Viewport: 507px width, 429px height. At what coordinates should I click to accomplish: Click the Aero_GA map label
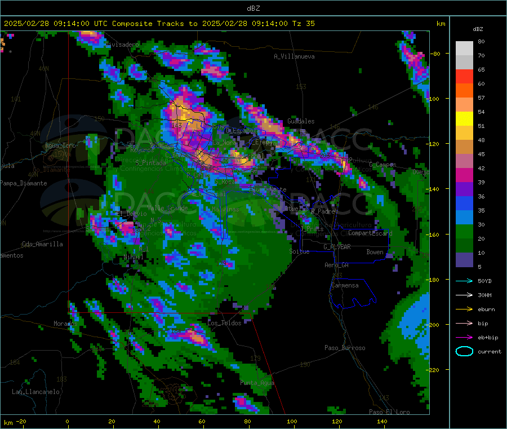point(337,266)
